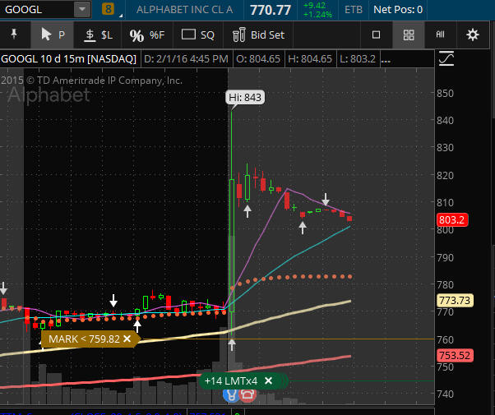Viewport: 495px width, 415px height.
Task: Click the yellow 773.73 price label
Action: [x=455, y=301]
